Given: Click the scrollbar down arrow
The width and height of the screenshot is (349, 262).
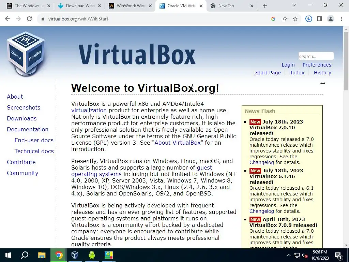Looking at the screenshot, I should pyautogui.click(x=346, y=245).
